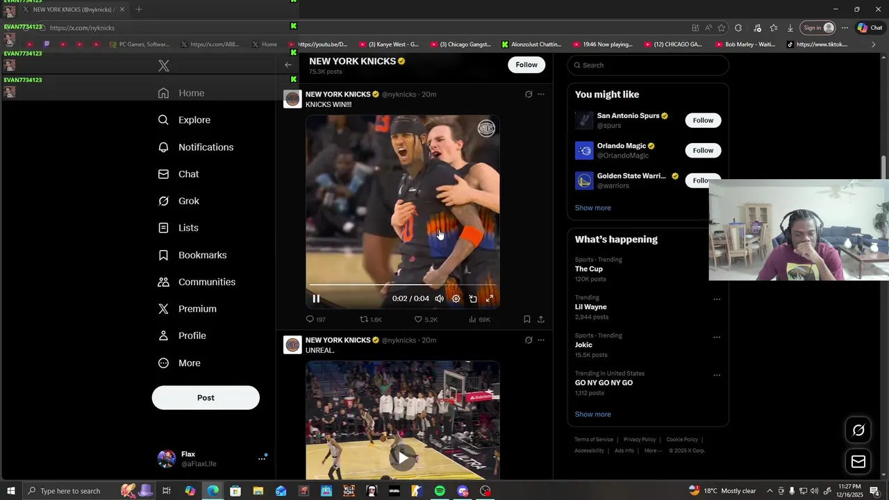The image size is (889, 500).
Task: Like the KNICKS WIN post
Action: (x=426, y=319)
